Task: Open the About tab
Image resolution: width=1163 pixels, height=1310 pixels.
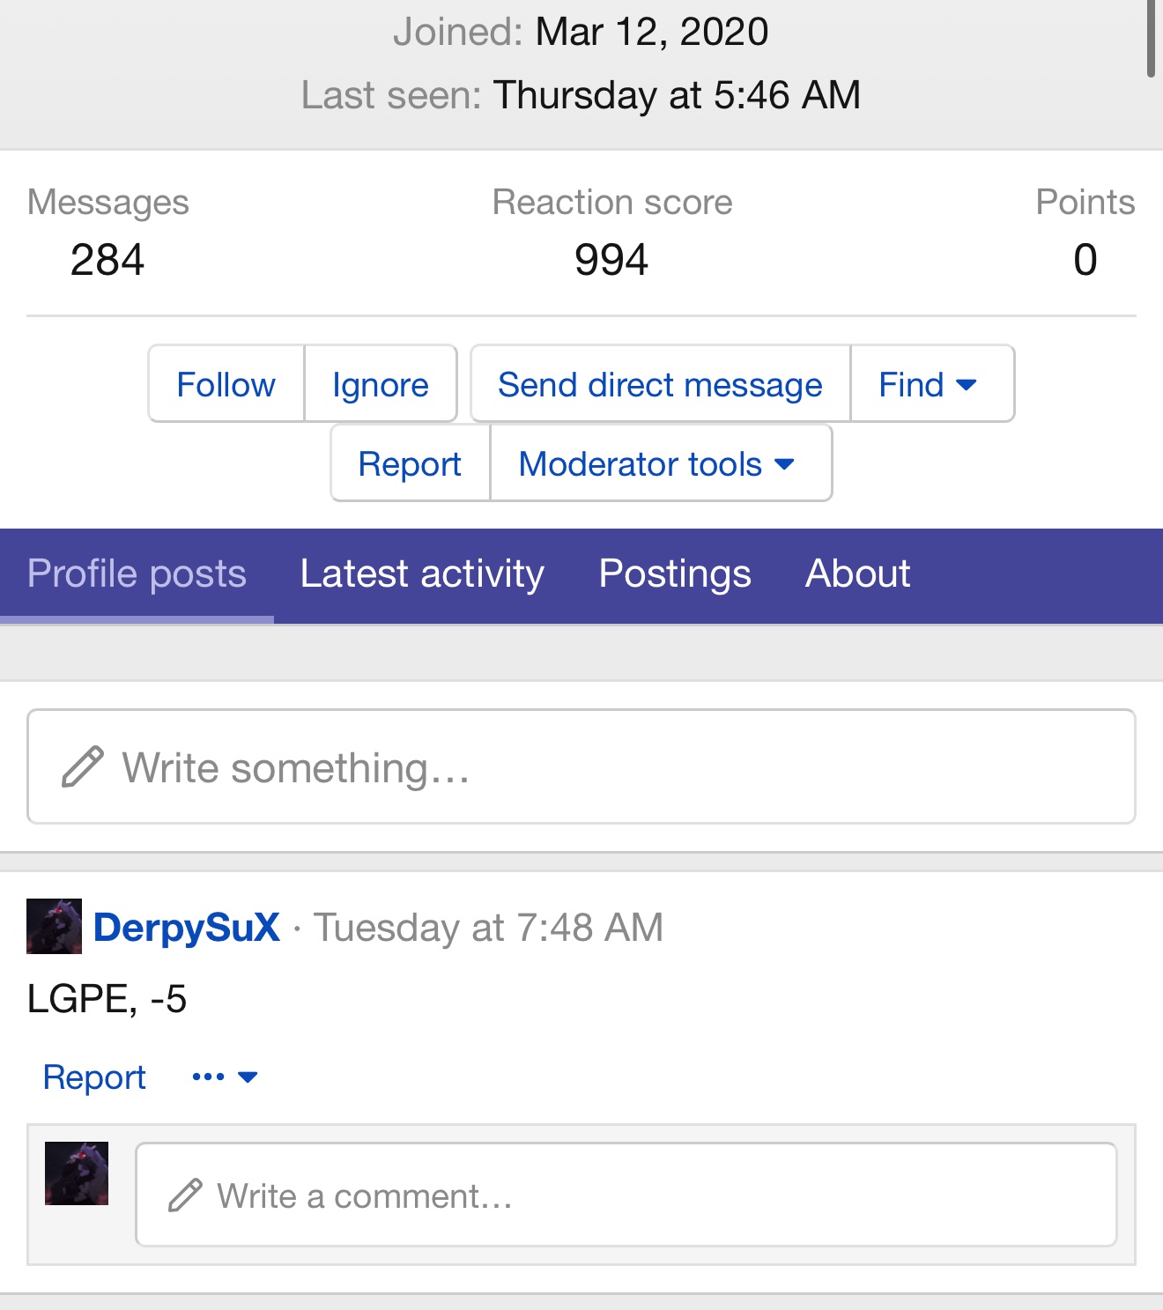Action: [857, 574]
